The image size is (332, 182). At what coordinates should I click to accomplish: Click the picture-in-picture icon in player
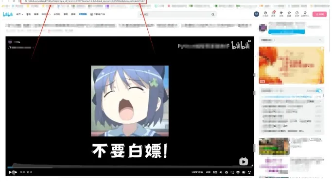point(232,172)
